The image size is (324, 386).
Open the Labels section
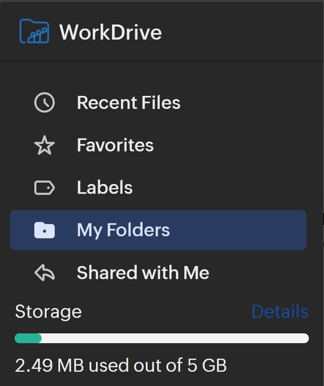click(x=158, y=188)
